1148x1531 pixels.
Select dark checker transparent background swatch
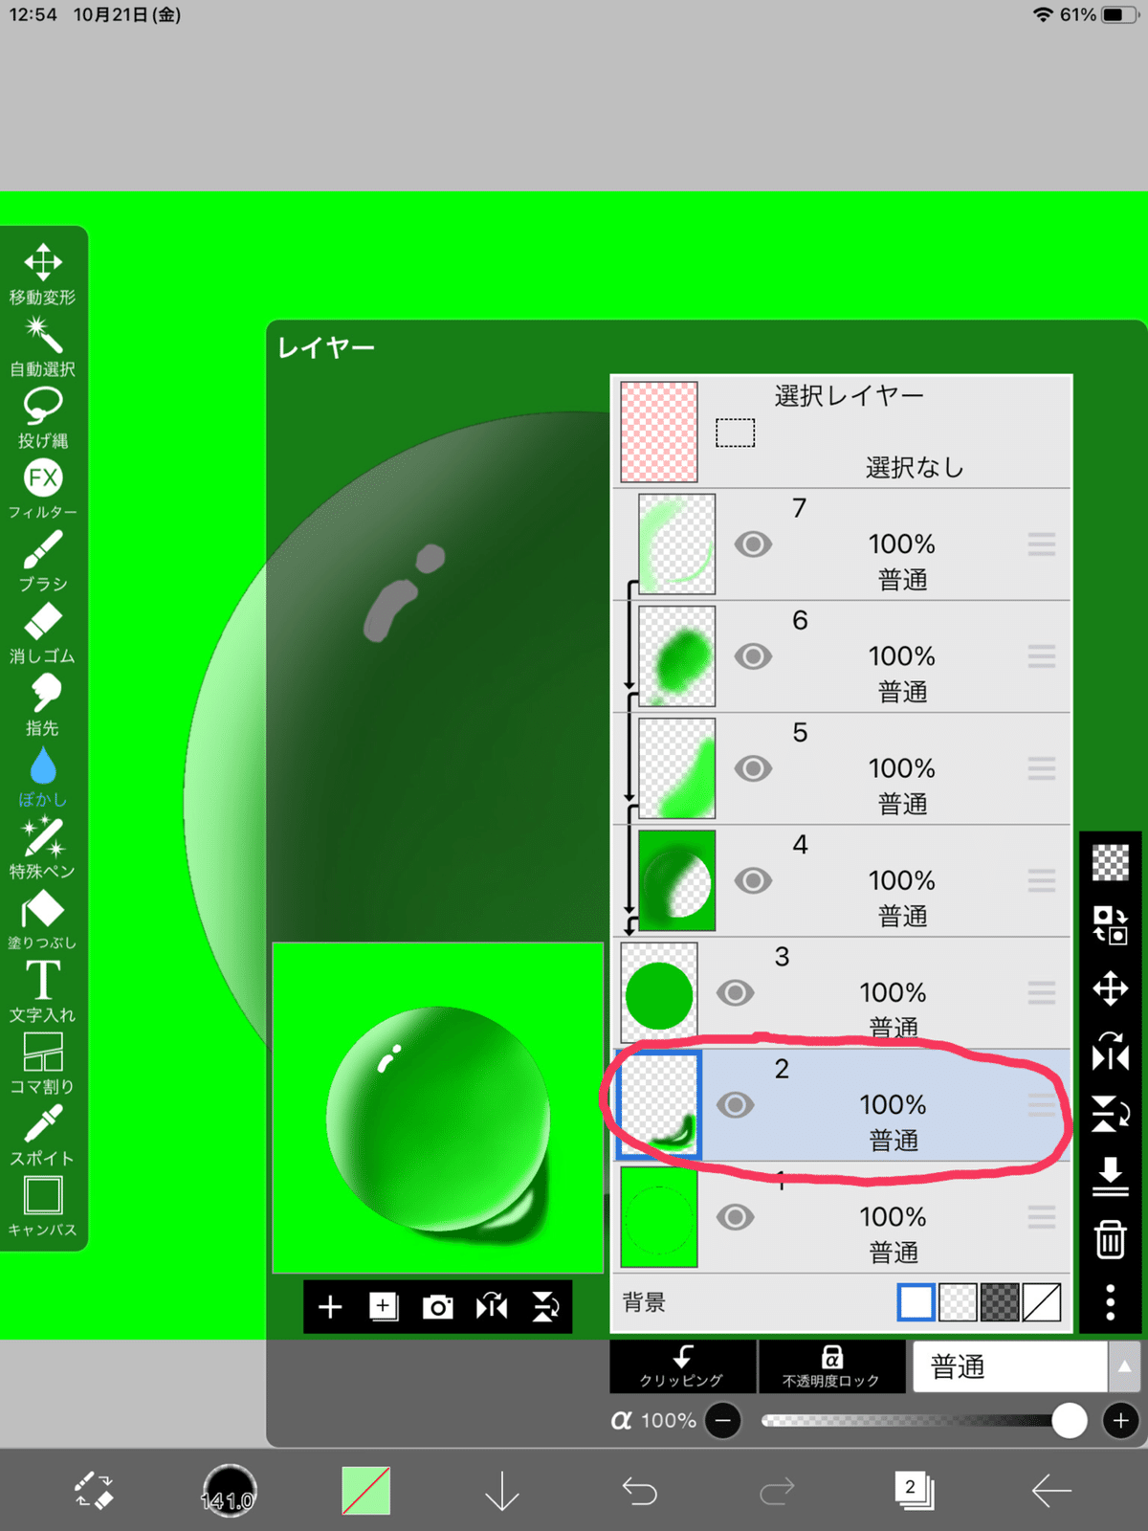click(x=1000, y=1302)
